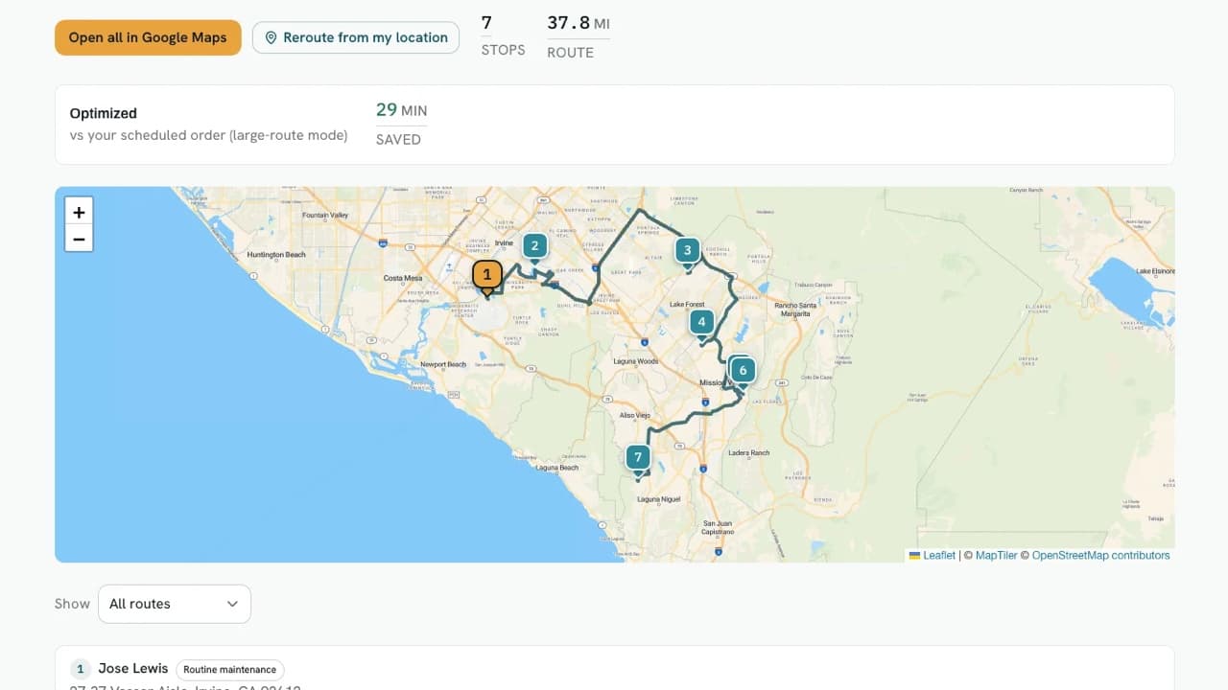Select map marker 7 near Laguna Niguel
This screenshot has height=690, width=1228.
point(638,458)
